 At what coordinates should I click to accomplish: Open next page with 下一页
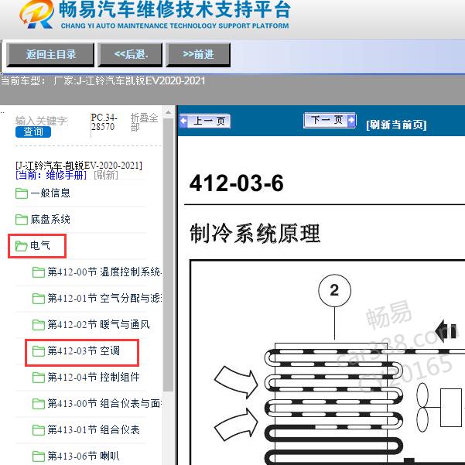(x=330, y=120)
